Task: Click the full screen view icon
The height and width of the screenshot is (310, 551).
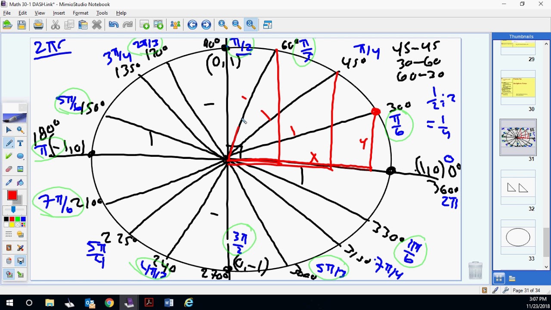Action: 267,25
